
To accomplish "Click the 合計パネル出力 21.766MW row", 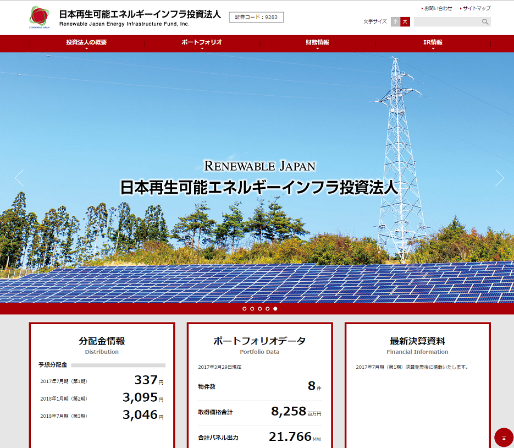I will [259, 437].
